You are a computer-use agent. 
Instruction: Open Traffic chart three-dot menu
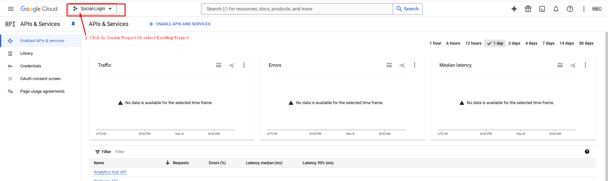(x=244, y=65)
